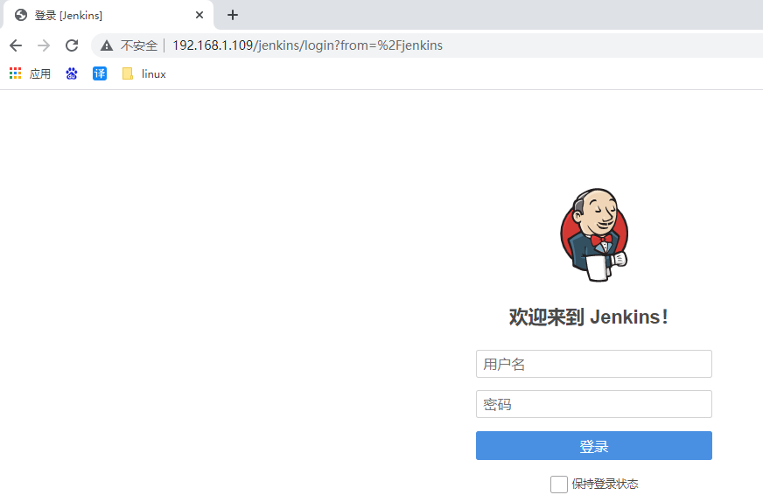
Task: Click the 不安全 site warning icon
Action: coord(107,45)
